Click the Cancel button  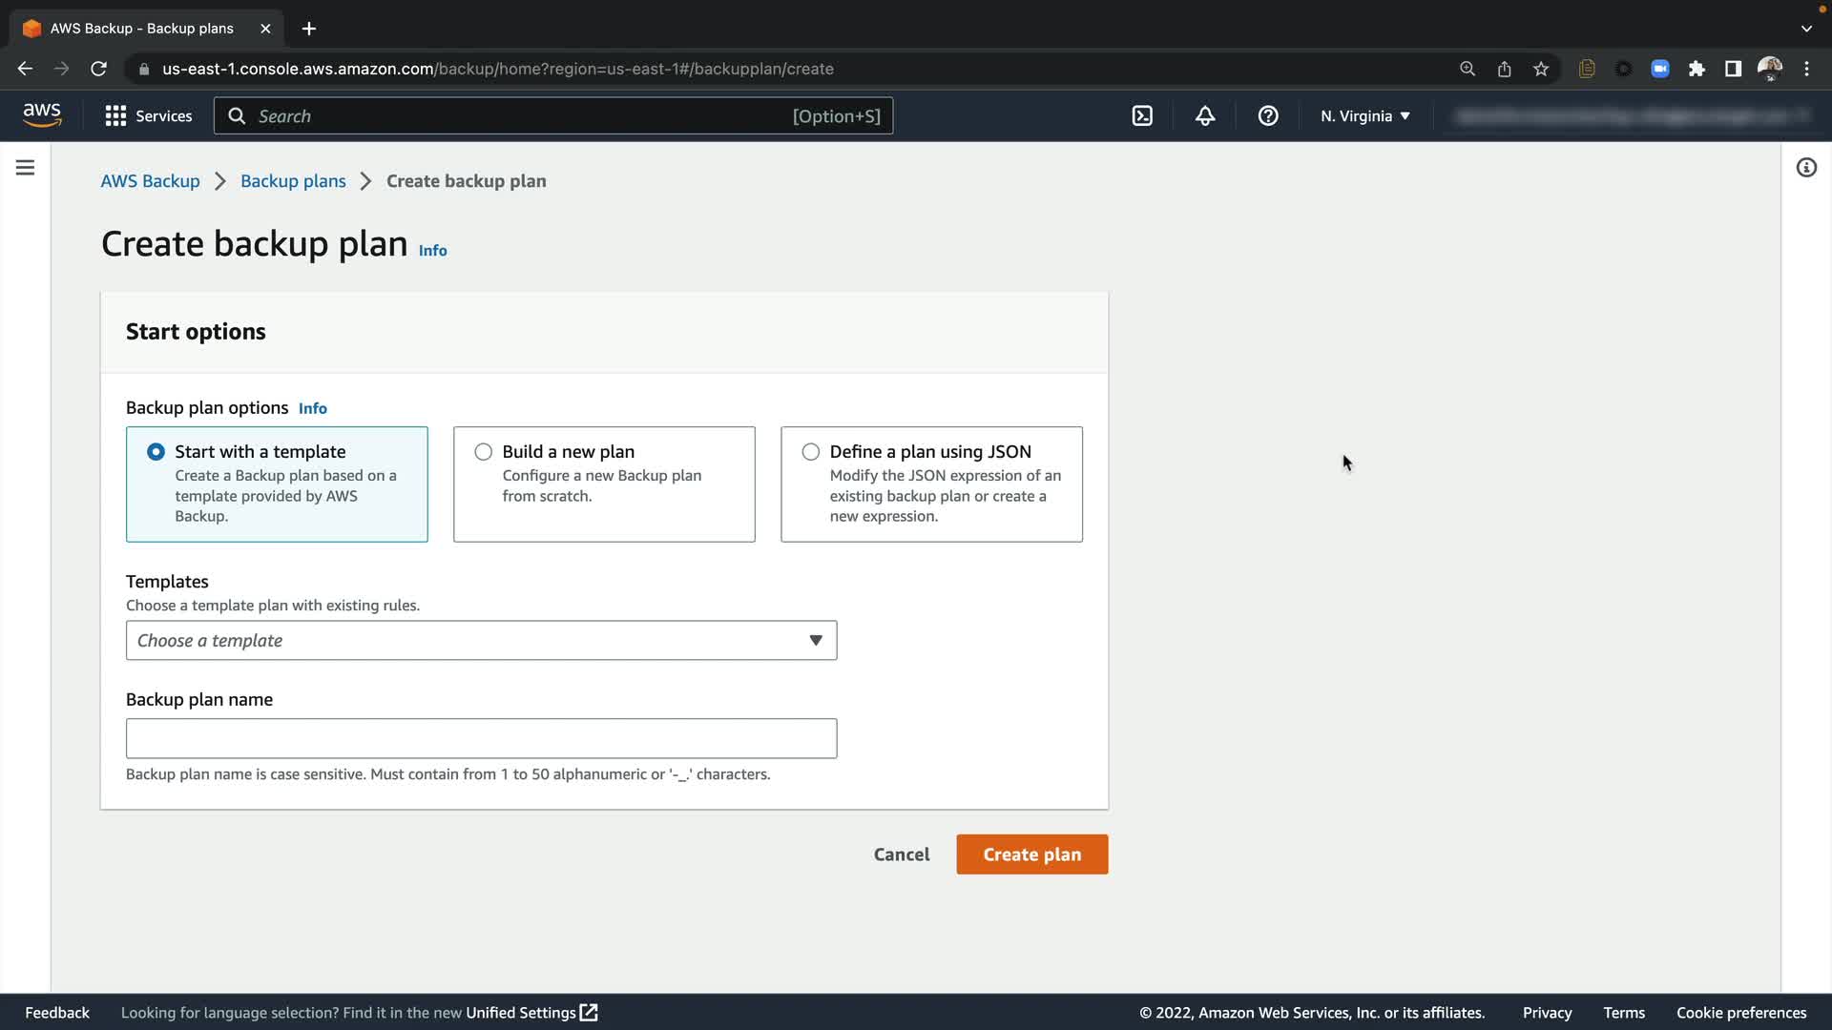click(x=901, y=855)
